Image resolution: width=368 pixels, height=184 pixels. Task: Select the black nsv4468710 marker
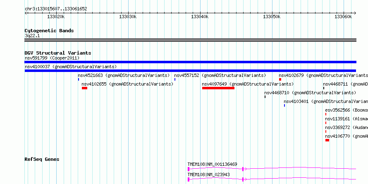point(265,97)
